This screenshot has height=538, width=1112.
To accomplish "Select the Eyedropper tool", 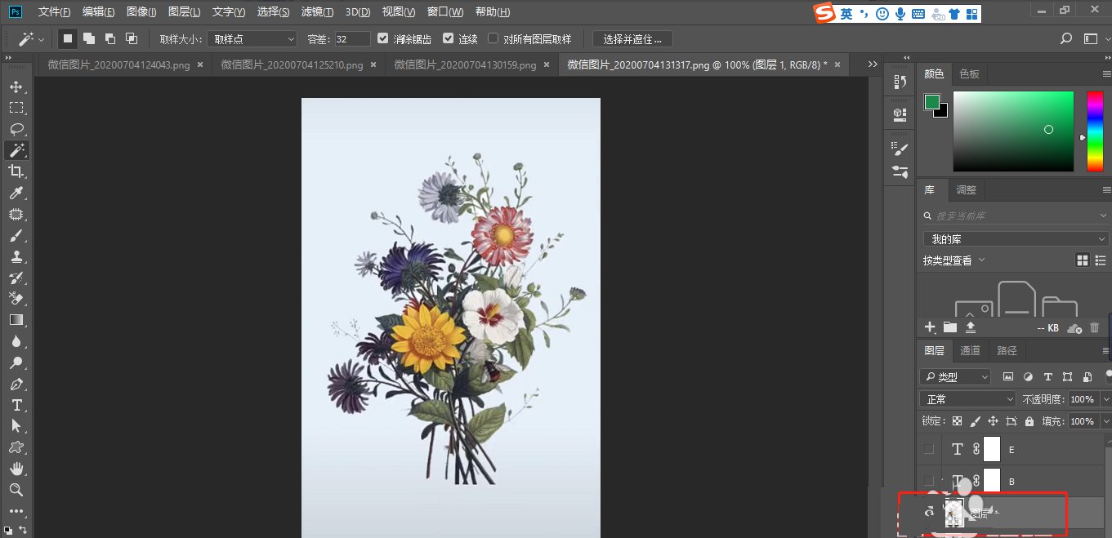I will click(17, 193).
